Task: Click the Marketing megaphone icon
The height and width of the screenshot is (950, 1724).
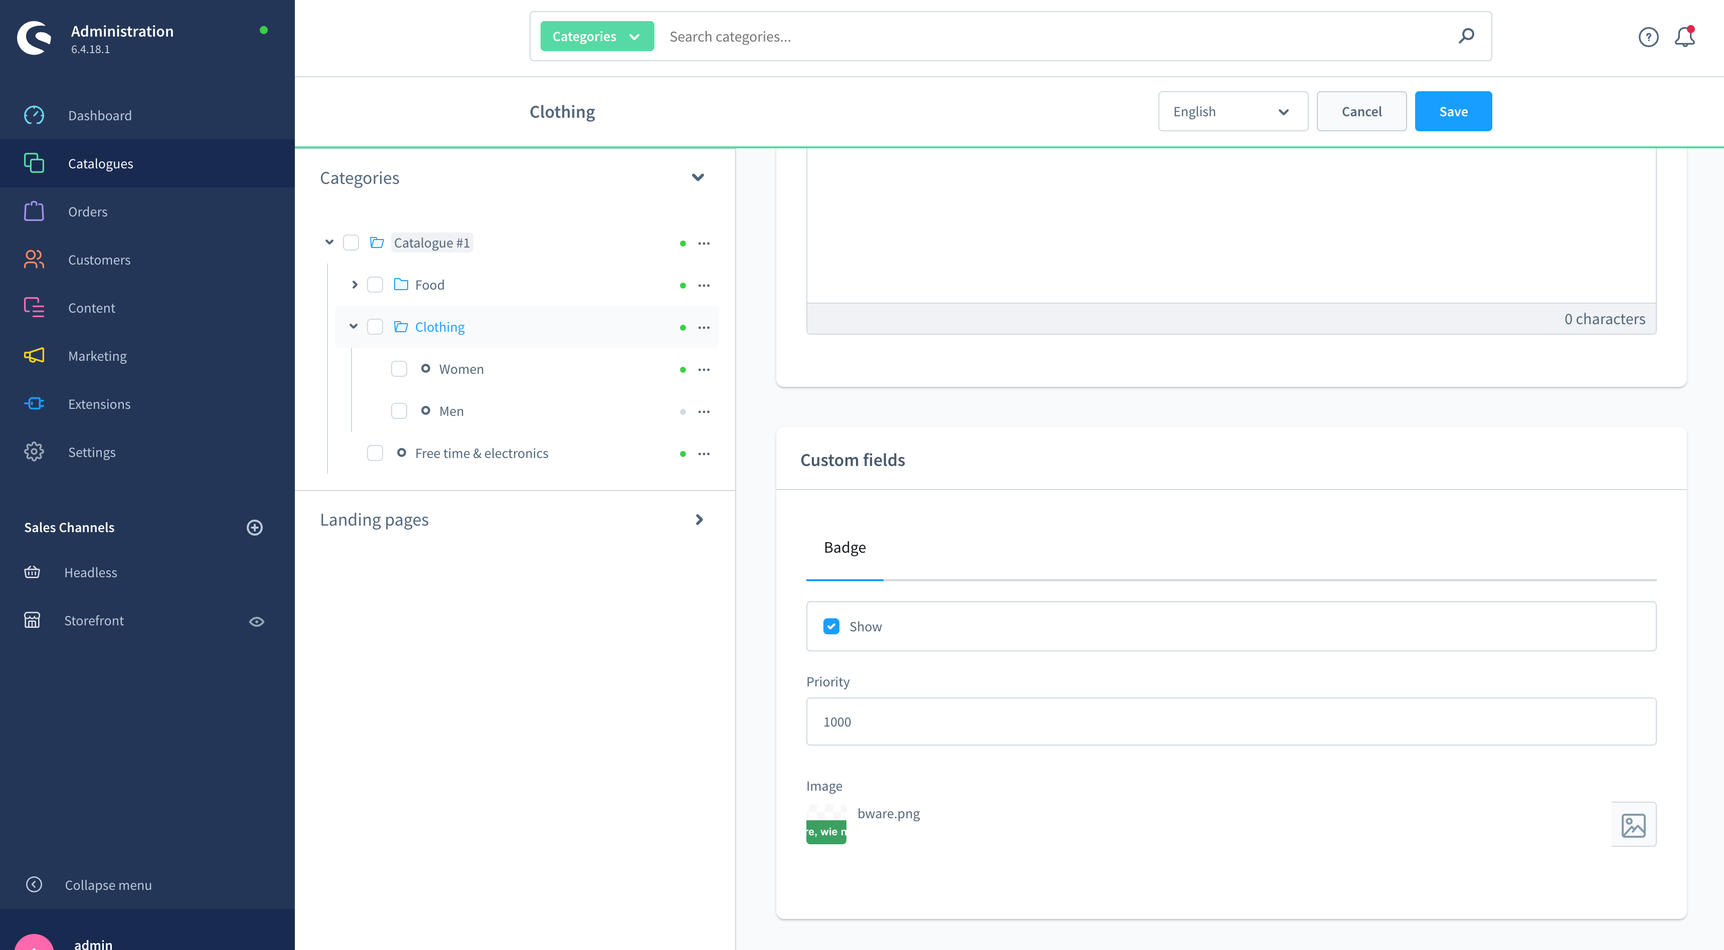Action: pos(34,356)
